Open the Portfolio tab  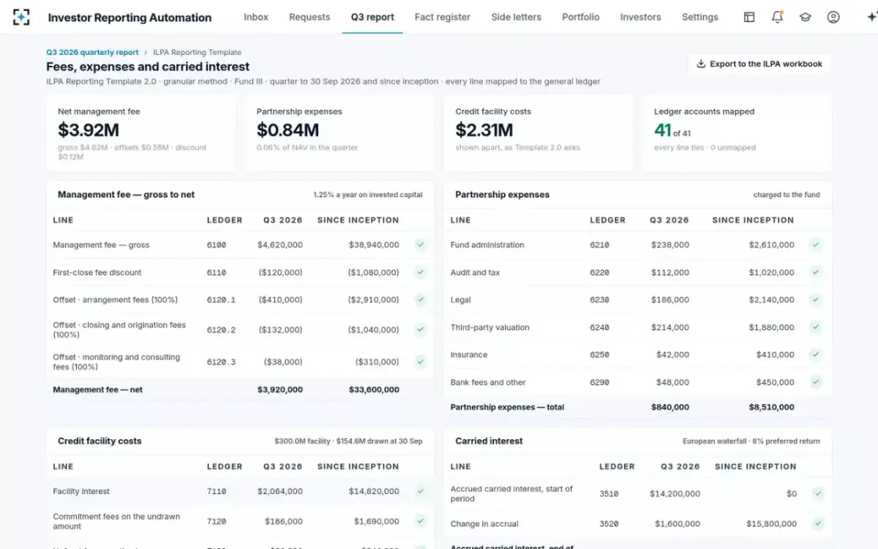click(x=581, y=17)
